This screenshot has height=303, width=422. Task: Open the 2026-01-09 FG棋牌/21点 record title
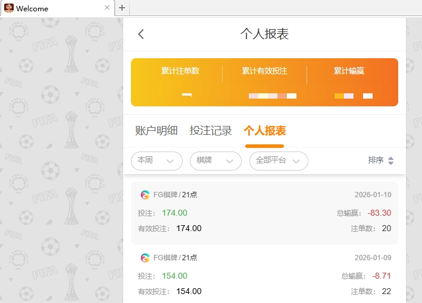(175, 258)
